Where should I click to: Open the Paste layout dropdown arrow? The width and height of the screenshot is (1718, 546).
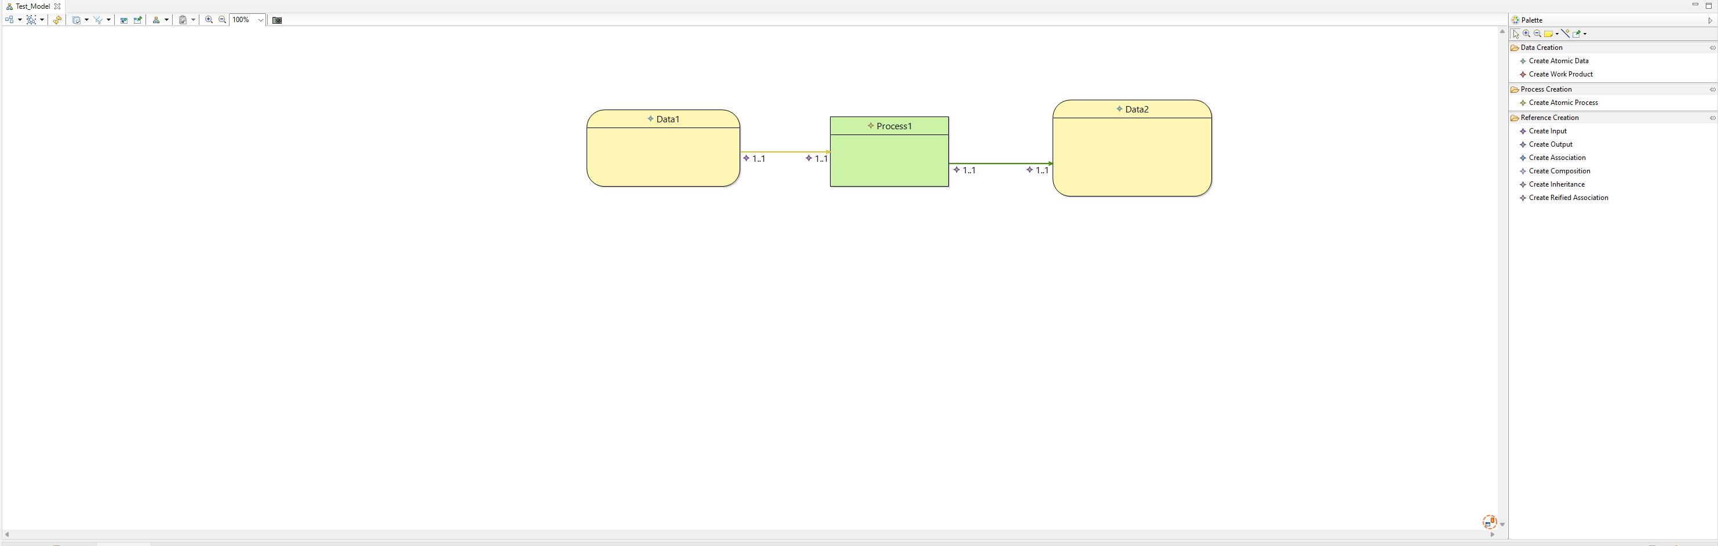pyautogui.click(x=194, y=20)
